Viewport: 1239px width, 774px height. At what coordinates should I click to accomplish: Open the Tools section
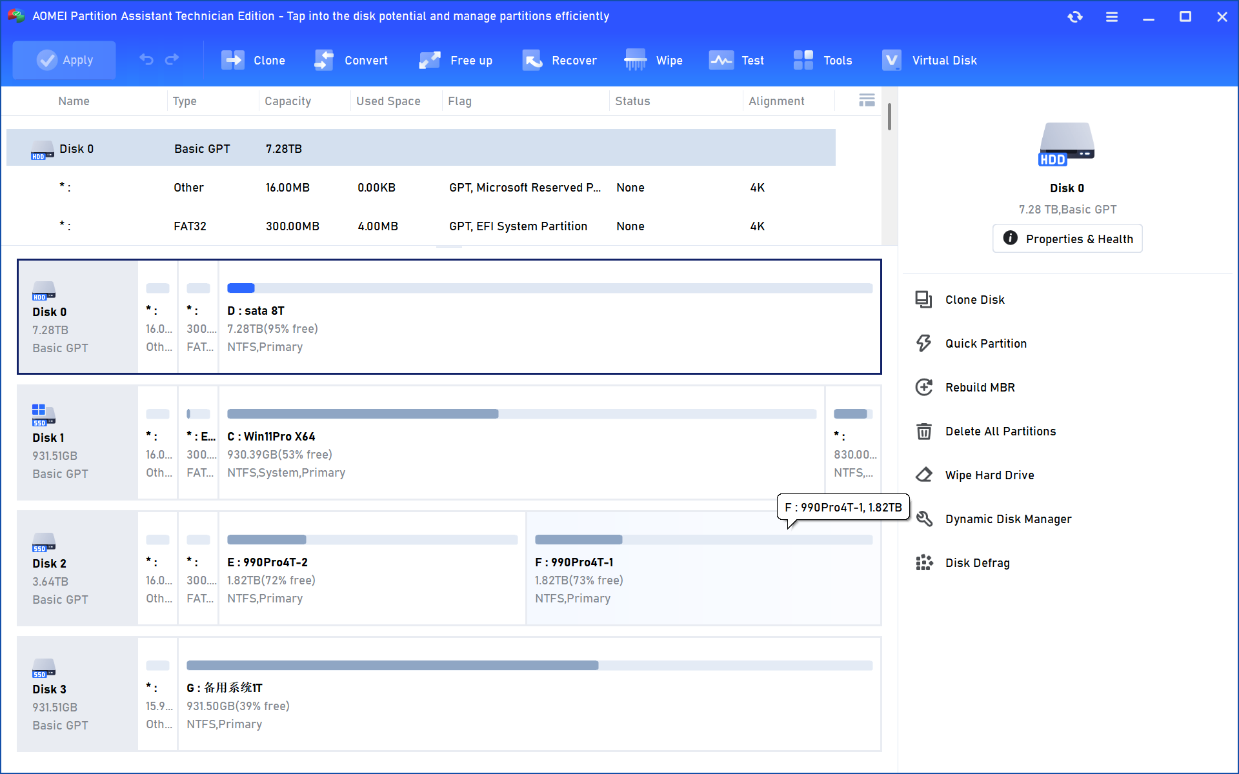tap(823, 60)
